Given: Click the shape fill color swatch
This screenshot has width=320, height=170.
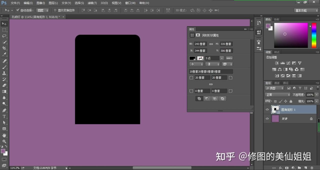Looking at the screenshot, I should coord(192,58).
